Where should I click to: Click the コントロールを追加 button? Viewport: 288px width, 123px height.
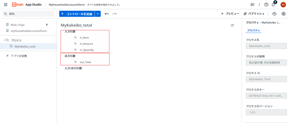point(77,14)
